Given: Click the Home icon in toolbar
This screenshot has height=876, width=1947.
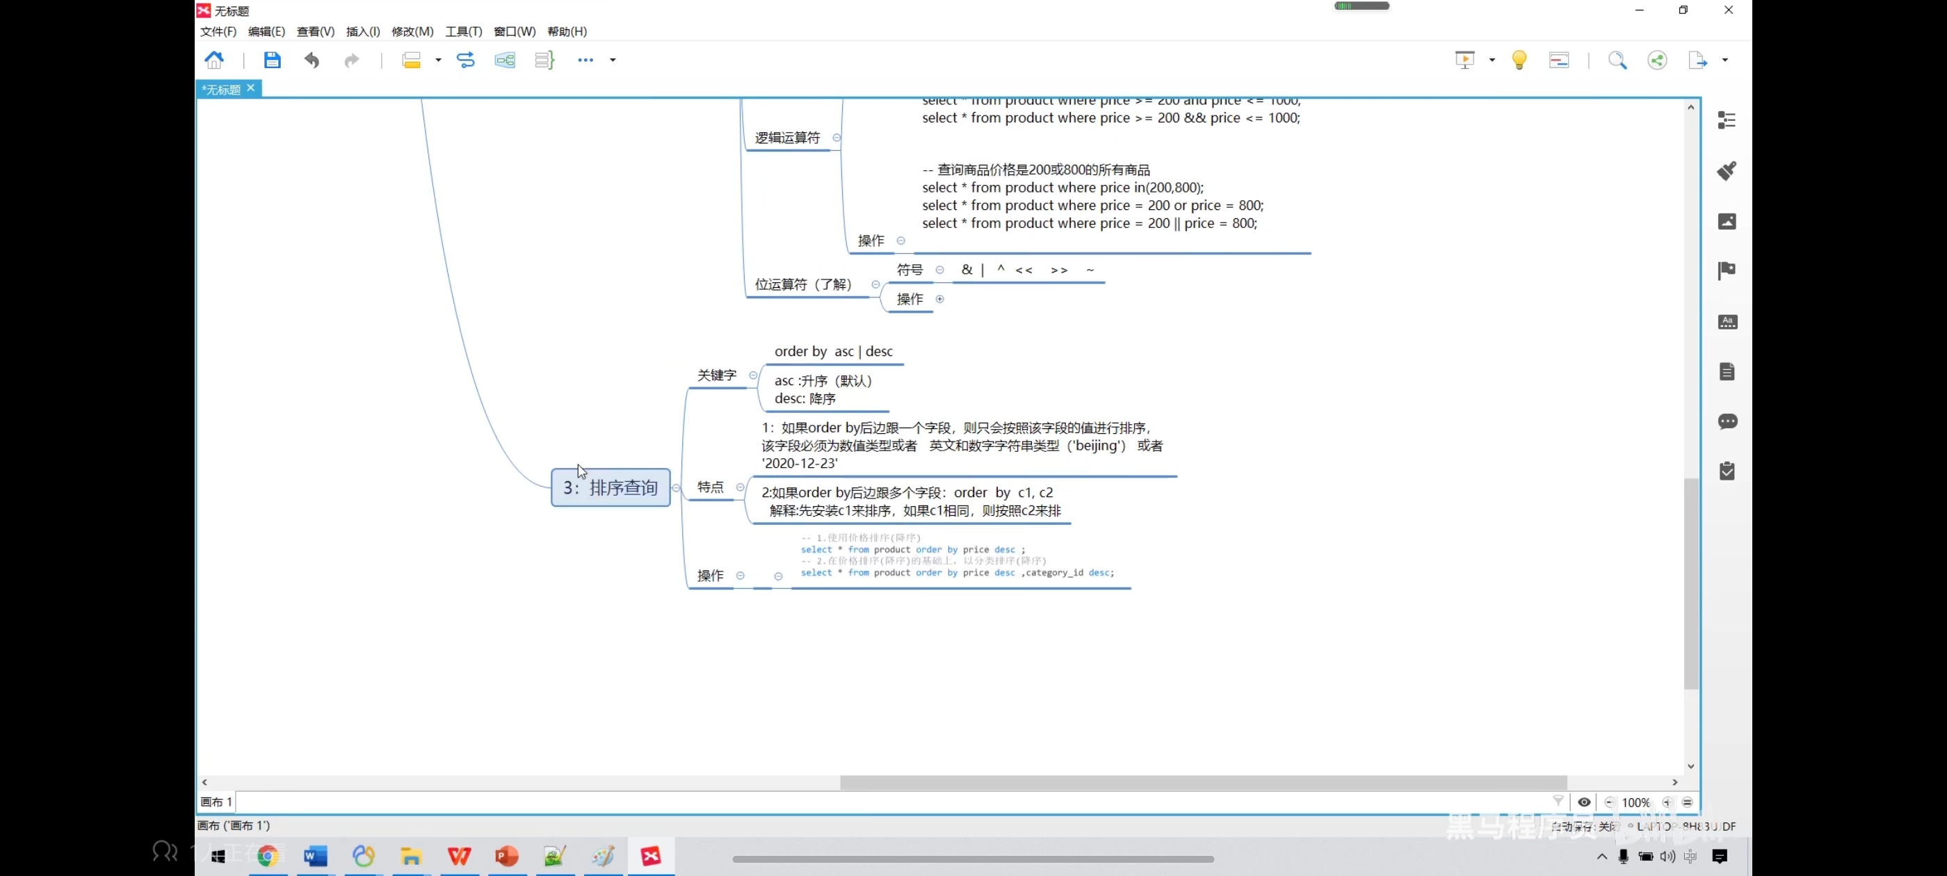Looking at the screenshot, I should pyautogui.click(x=215, y=60).
